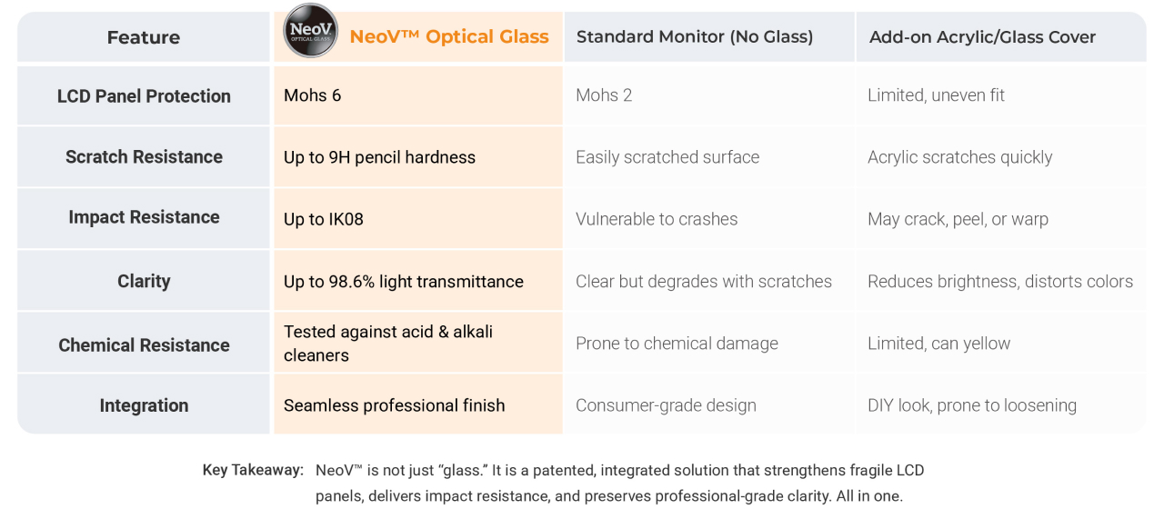Click the Acrylic scratches quickly cell

959,157
